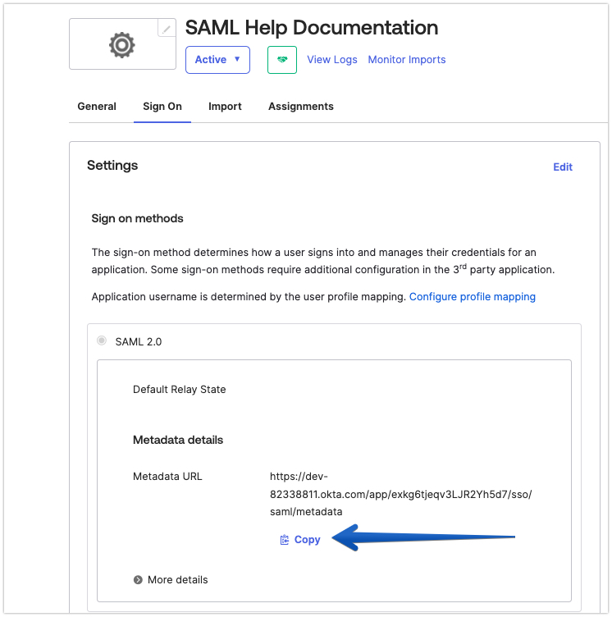612x617 pixels.
Task: Click the Metadata URL text value
Action: tap(400, 494)
